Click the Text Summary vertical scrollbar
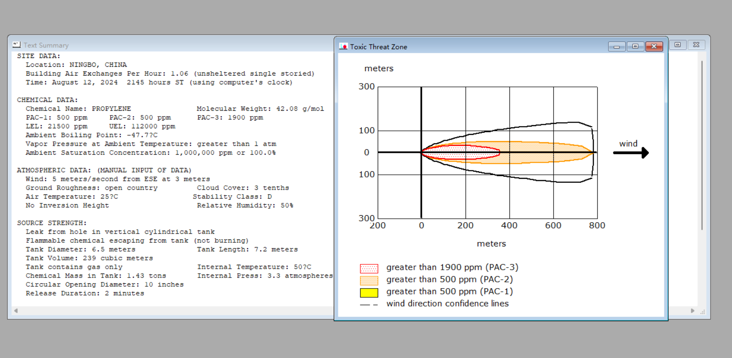The image size is (732, 358). point(702,145)
